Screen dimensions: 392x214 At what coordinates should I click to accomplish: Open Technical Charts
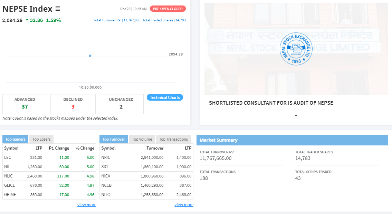click(165, 98)
